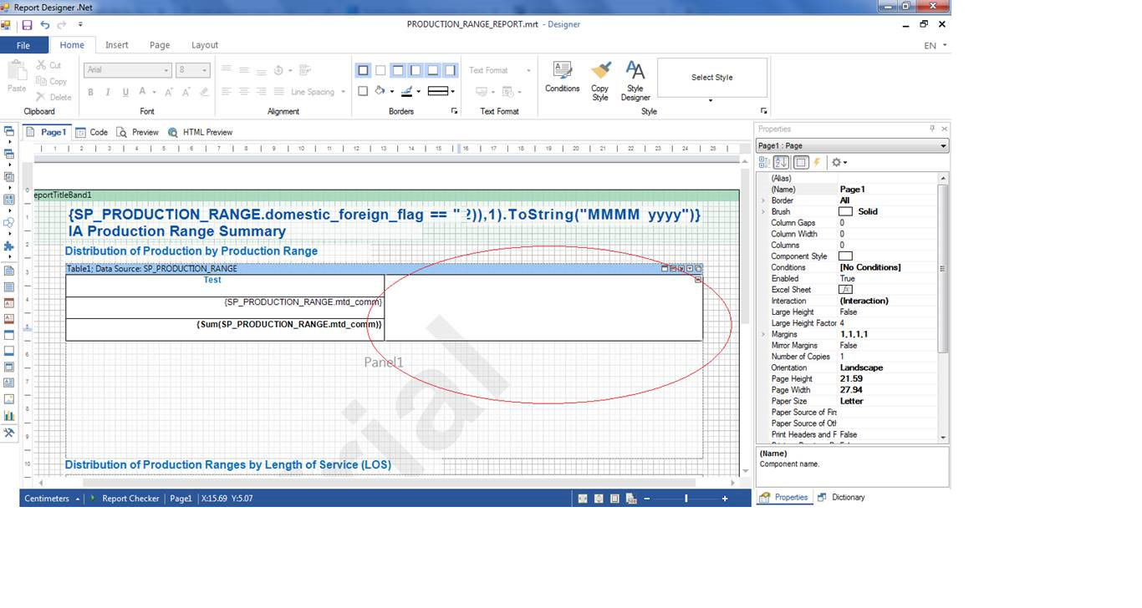Click the zoom in plus button
This screenshot has width=1142, height=608.
point(725,499)
